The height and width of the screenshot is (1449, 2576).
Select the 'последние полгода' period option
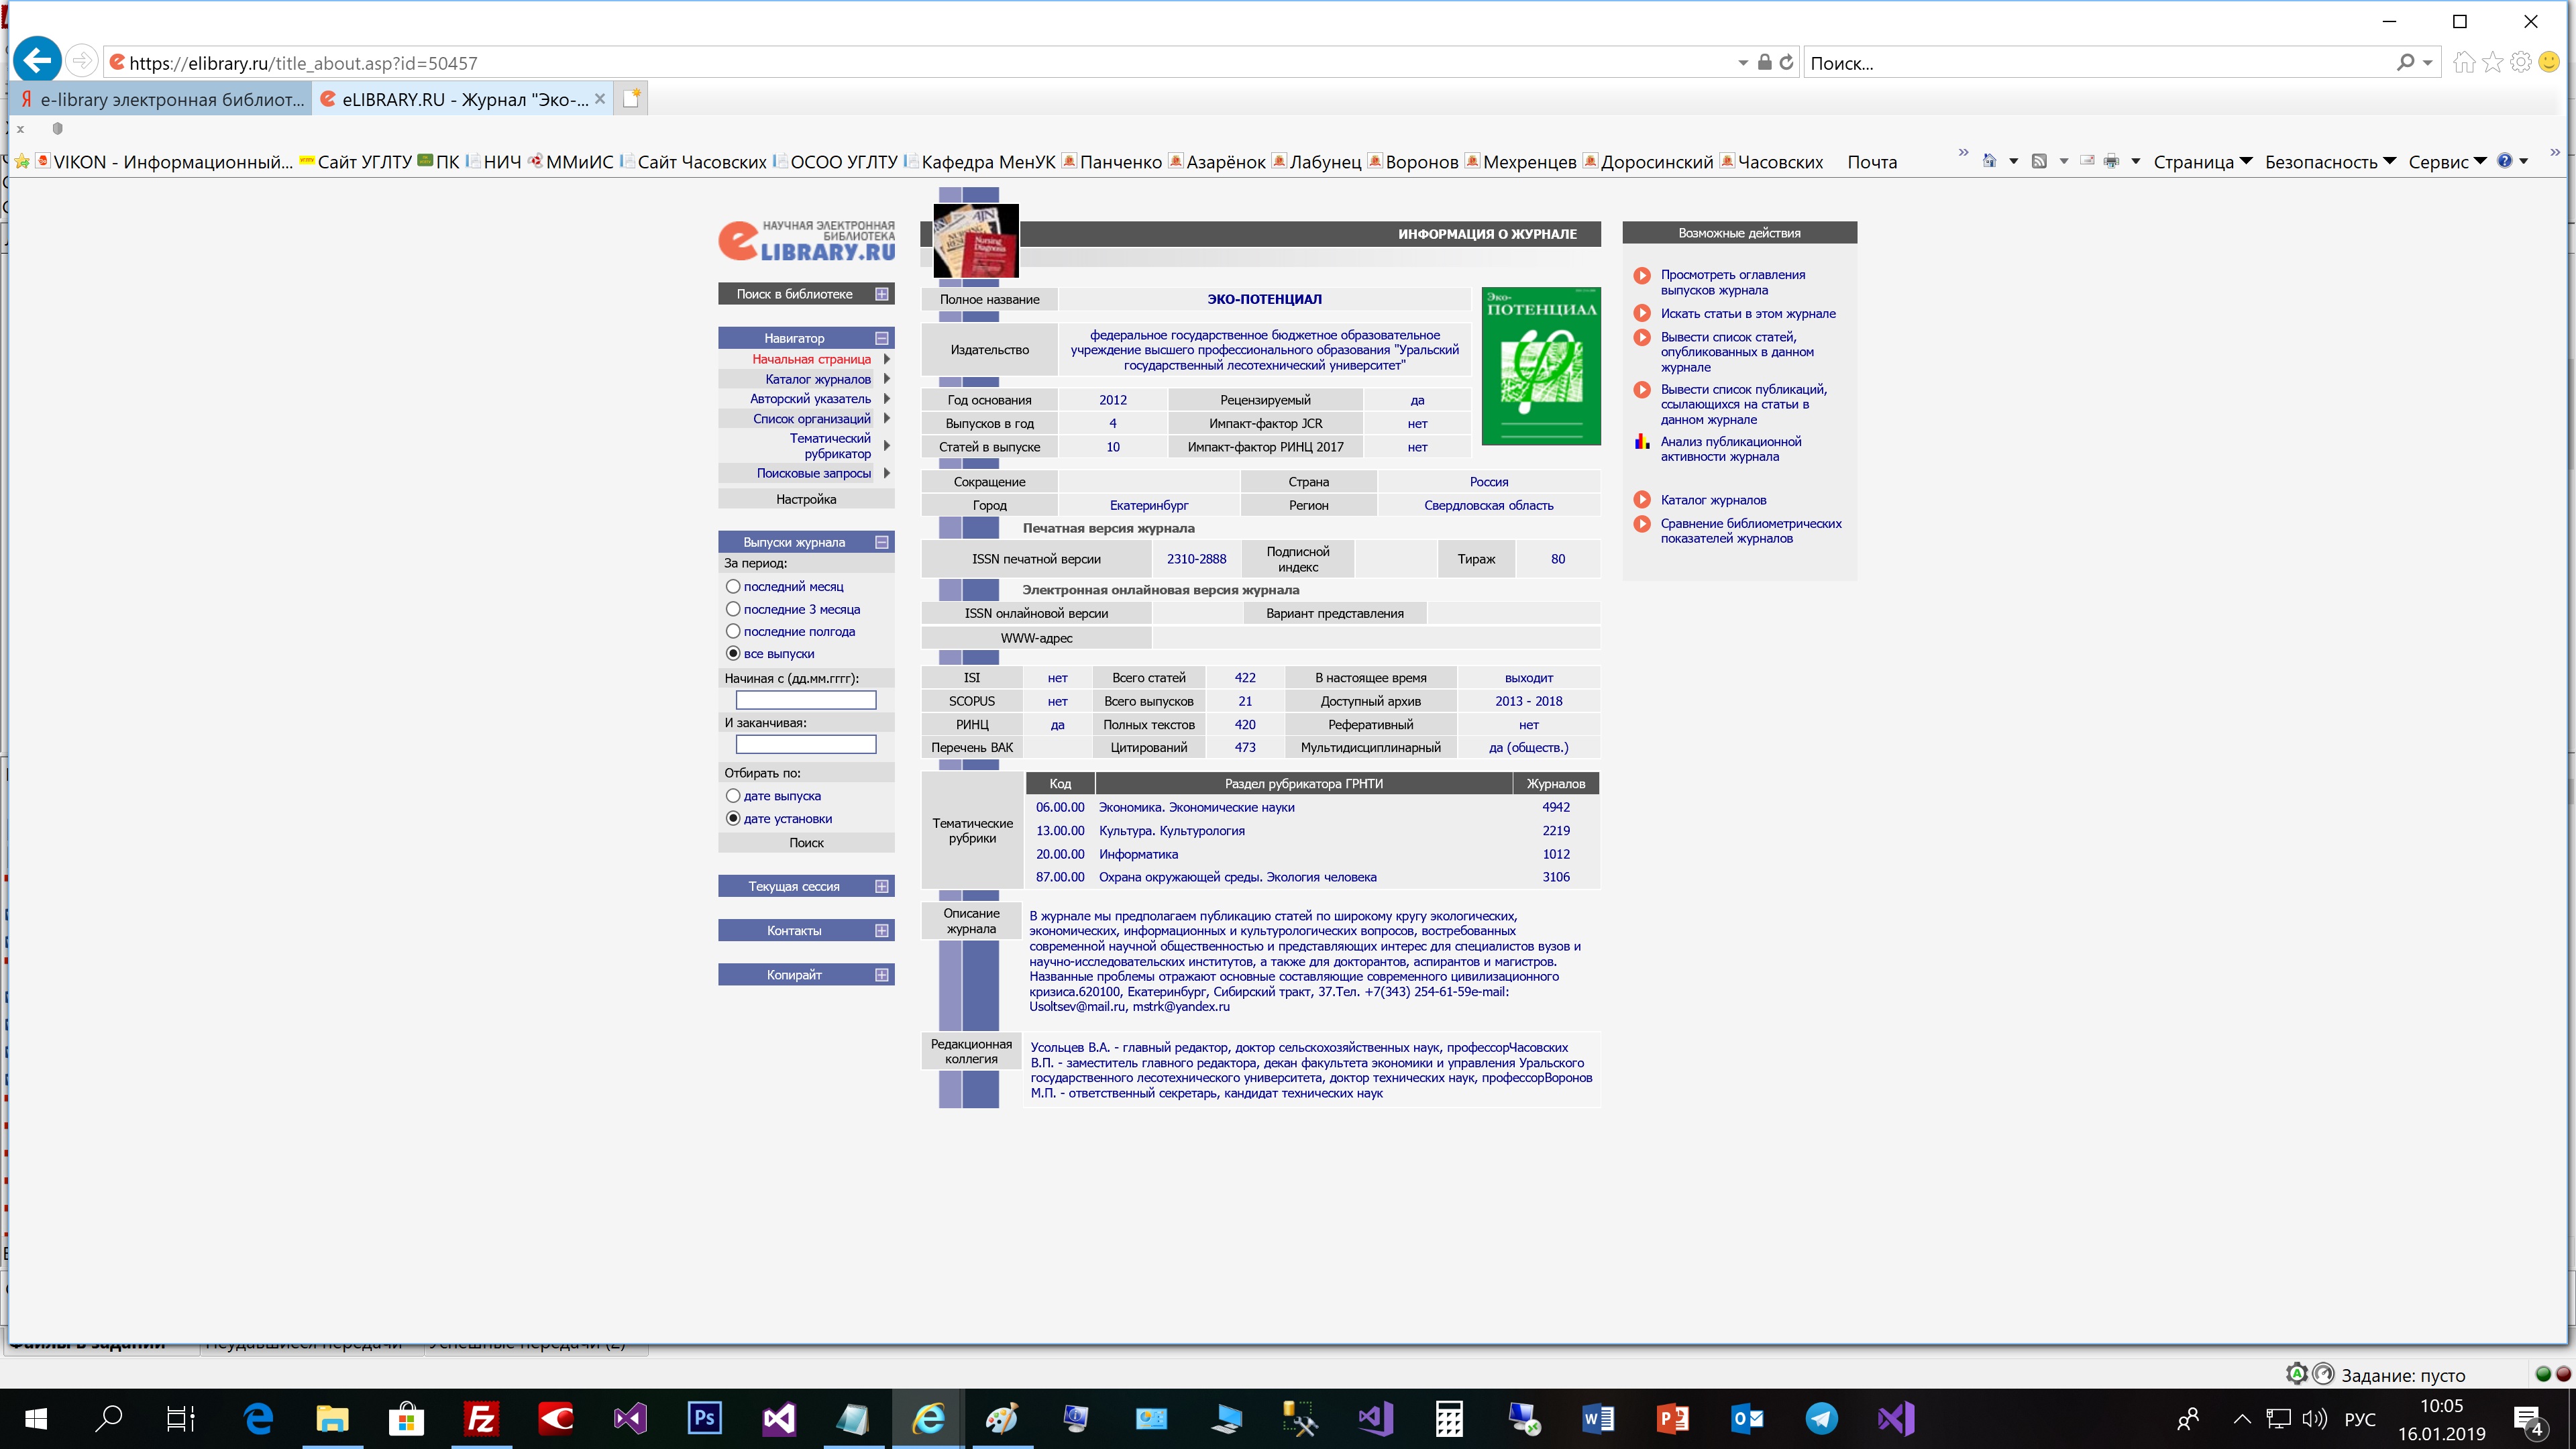click(x=733, y=631)
